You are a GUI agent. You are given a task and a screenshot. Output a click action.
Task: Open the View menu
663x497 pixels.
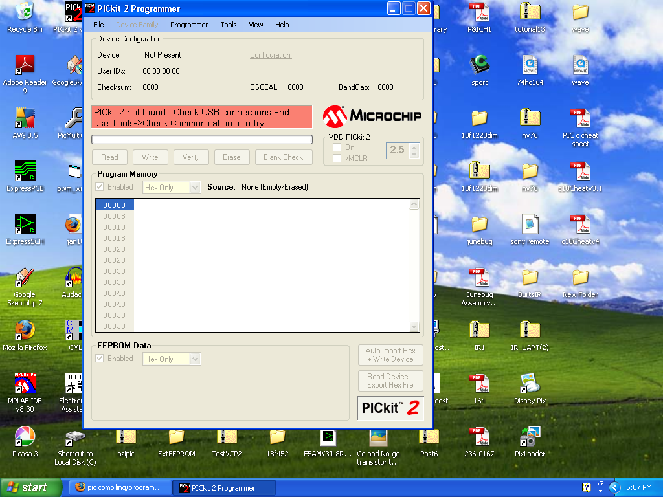pos(256,25)
